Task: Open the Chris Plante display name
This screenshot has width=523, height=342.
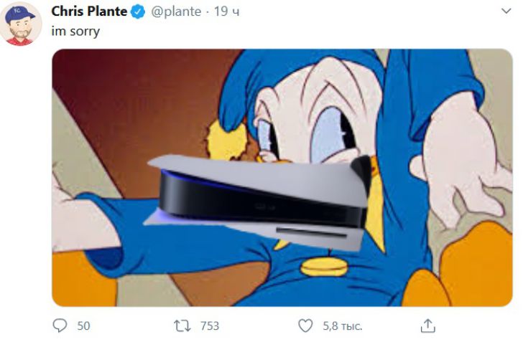Action: point(89,11)
